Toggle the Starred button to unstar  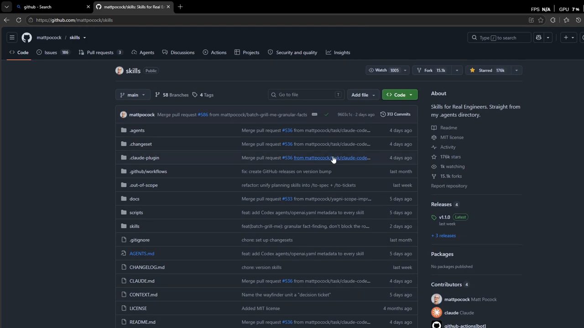[489, 70]
